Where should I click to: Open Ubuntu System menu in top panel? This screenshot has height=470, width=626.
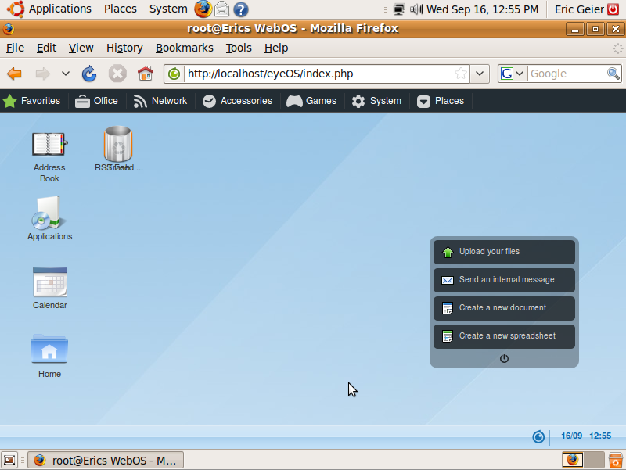tap(168, 9)
